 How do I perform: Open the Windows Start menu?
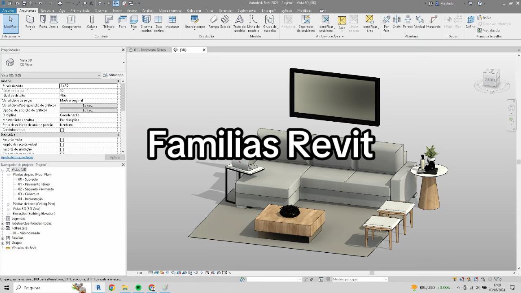tap(7, 288)
